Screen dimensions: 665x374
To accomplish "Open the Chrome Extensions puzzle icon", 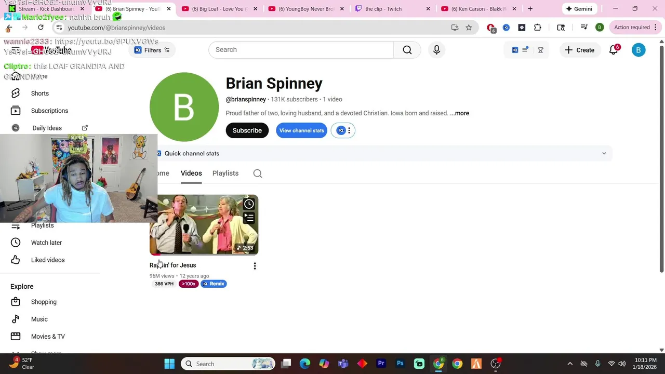I will coord(538,28).
